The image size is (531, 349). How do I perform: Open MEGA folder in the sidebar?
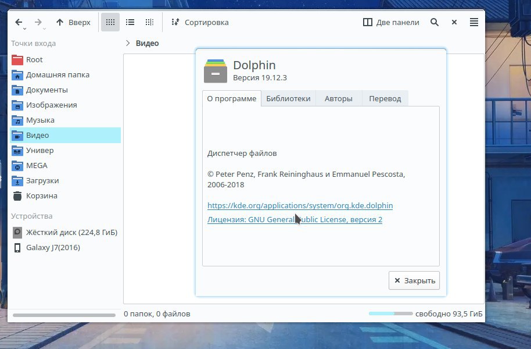66,166
